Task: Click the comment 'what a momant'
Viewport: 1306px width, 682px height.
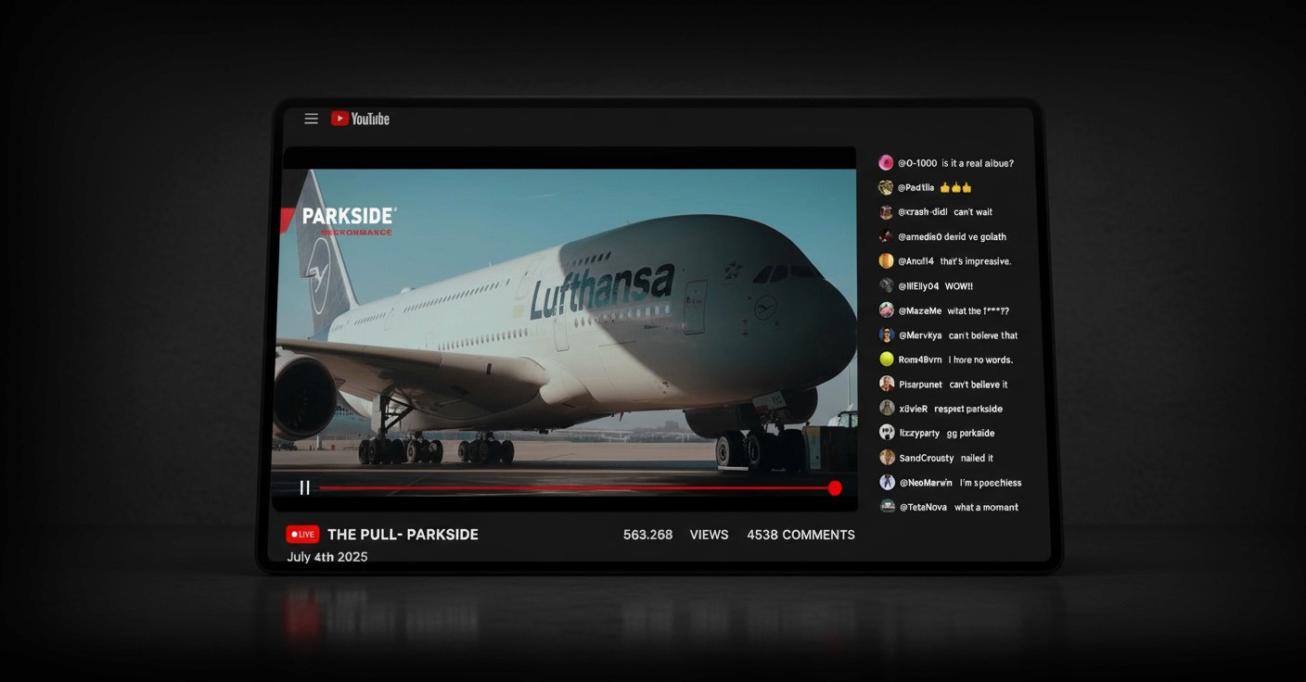Action: (987, 507)
